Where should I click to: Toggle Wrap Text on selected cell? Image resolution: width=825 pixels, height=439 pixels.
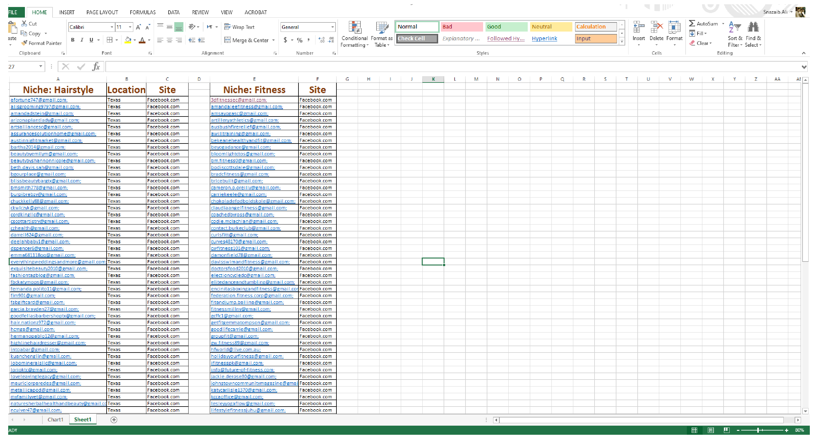[x=240, y=27]
